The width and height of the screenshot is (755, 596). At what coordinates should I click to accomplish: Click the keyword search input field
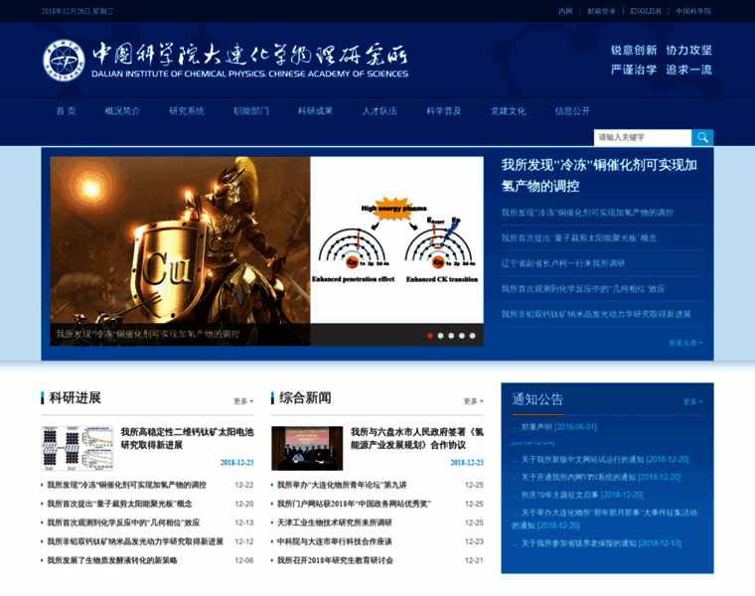pyautogui.click(x=643, y=137)
